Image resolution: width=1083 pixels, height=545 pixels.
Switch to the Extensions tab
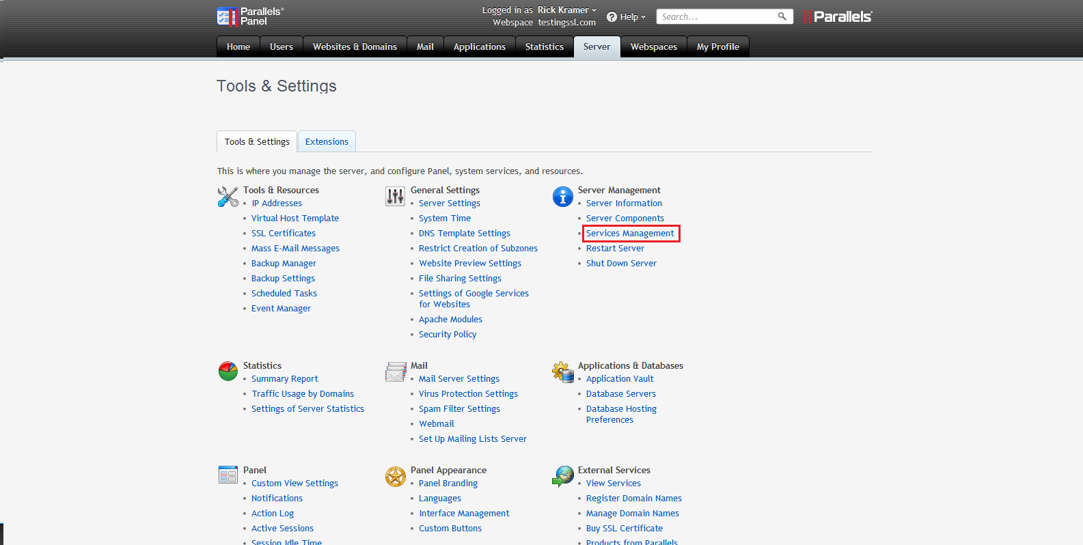[327, 142]
